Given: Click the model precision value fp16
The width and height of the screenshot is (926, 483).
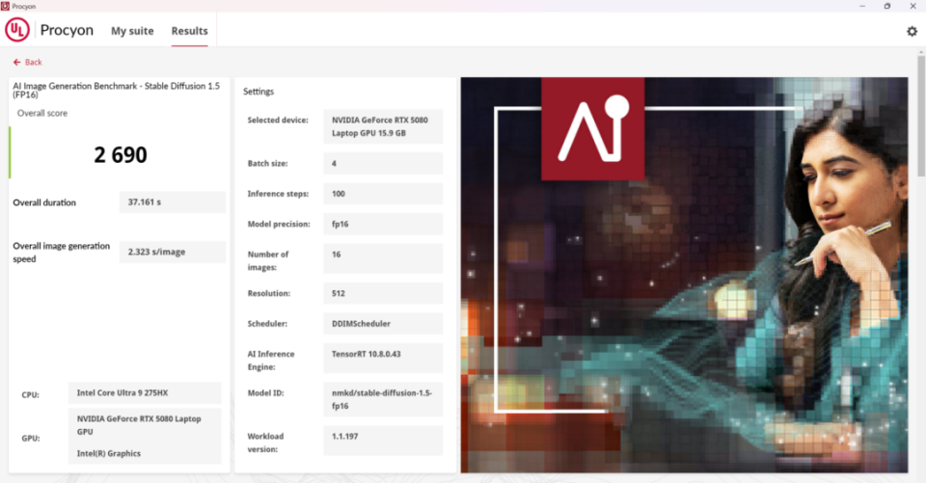Looking at the screenshot, I should (x=383, y=224).
